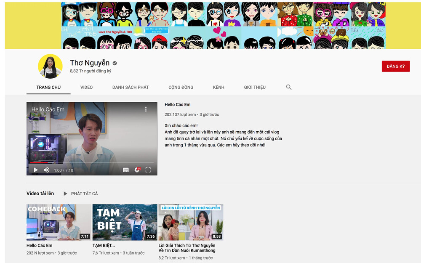Seek along the featured video progress bar
This screenshot has width=421, height=263.
pos(92,162)
